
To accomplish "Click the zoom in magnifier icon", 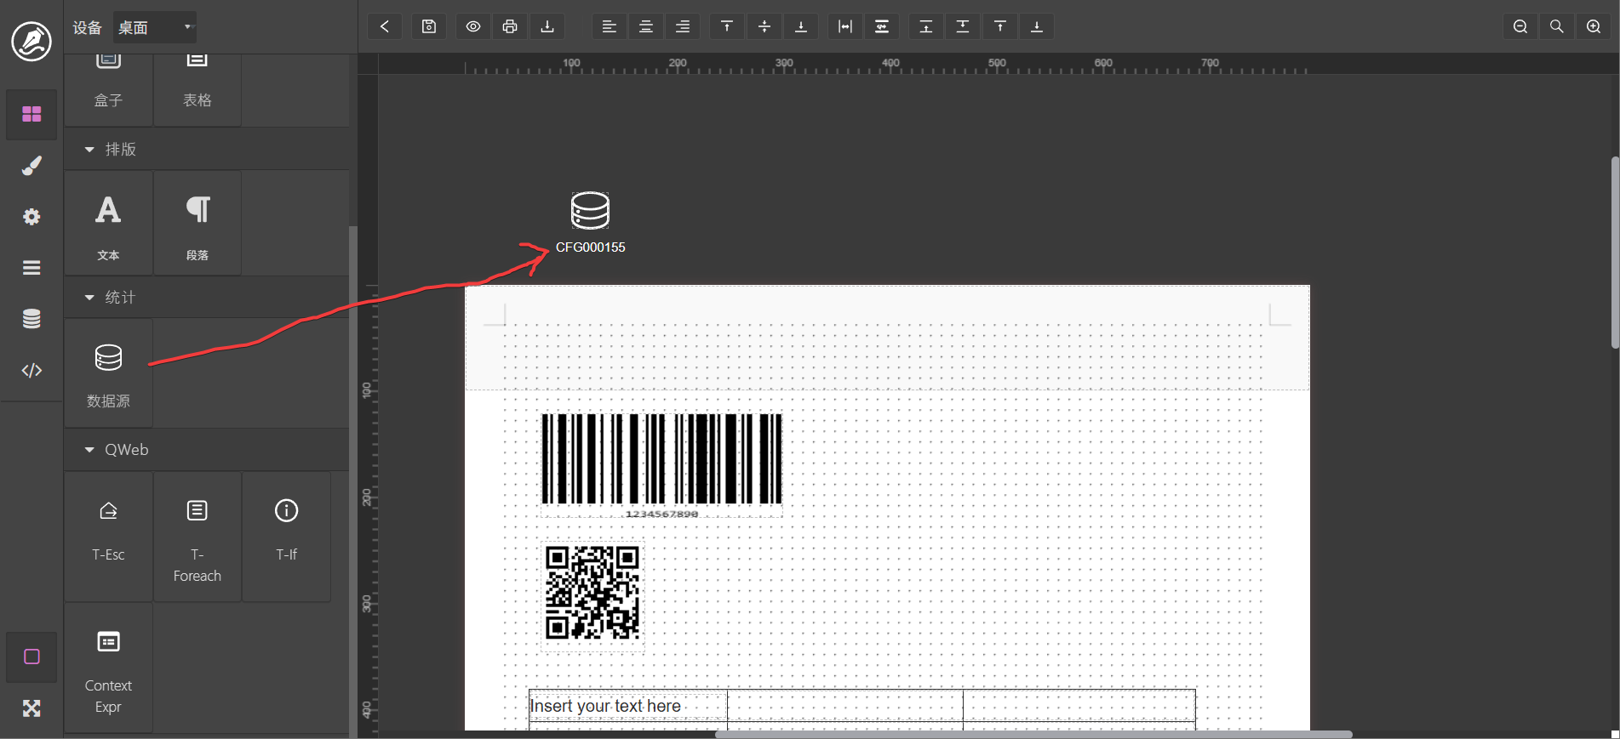I will coord(1594,26).
